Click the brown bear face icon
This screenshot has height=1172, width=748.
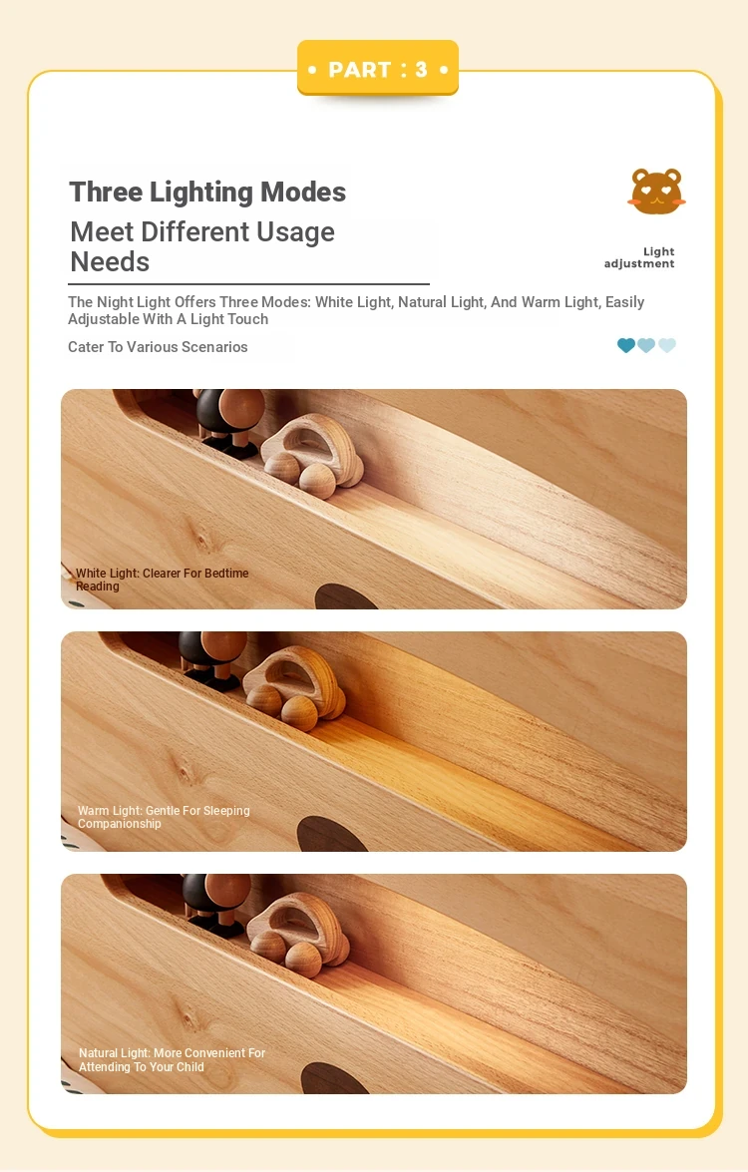click(x=656, y=192)
